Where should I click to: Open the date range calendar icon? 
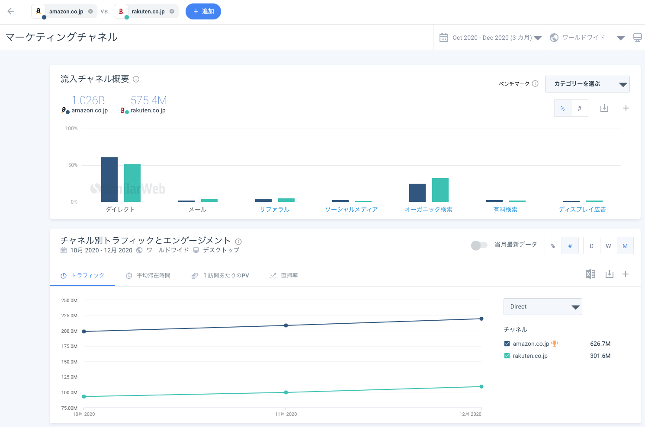click(x=444, y=38)
